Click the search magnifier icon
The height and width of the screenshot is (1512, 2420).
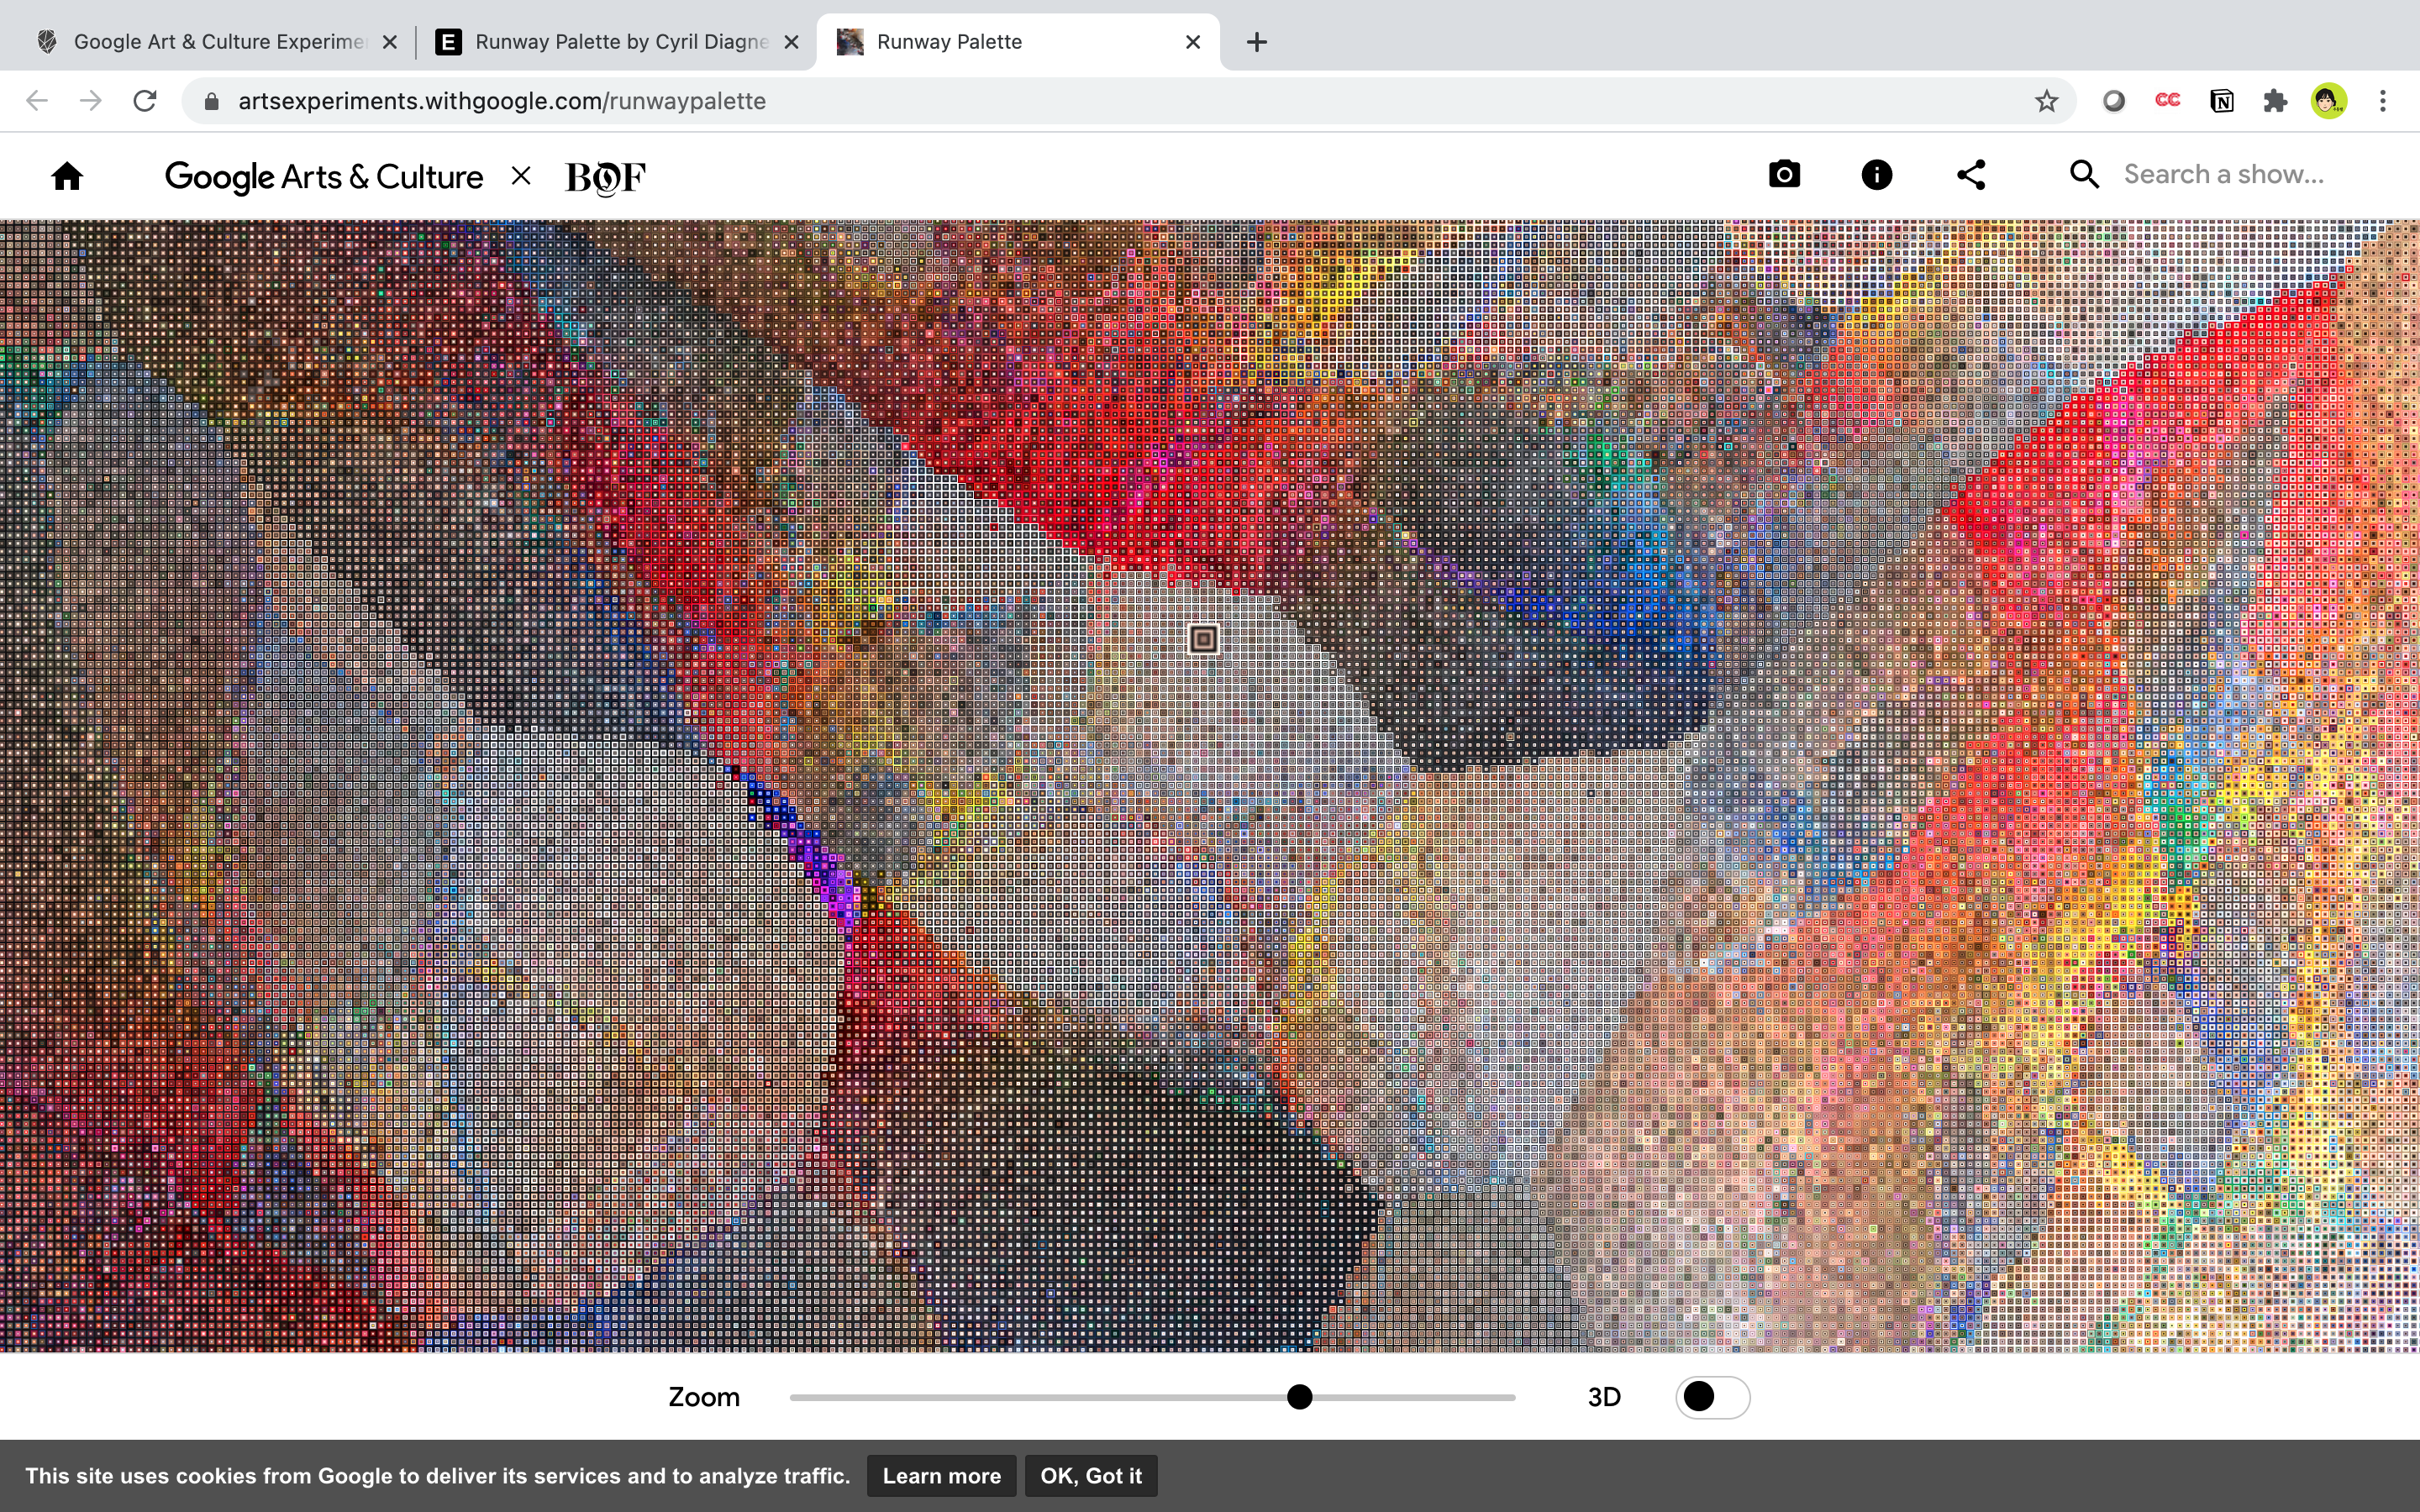[x=2083, y=175]
